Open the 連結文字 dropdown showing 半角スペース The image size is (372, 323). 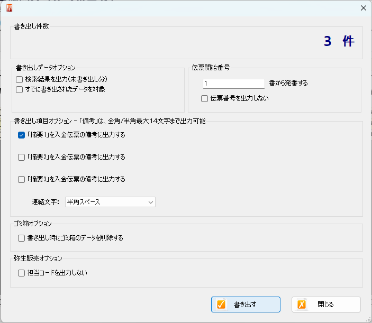[x=110, y=202]
